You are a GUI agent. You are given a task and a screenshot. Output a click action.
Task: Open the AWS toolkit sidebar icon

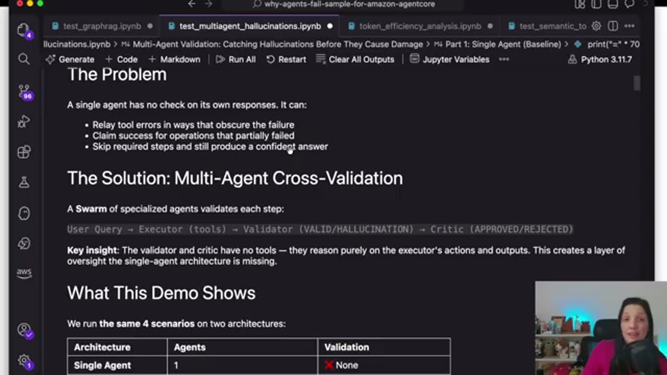point(23,272)
